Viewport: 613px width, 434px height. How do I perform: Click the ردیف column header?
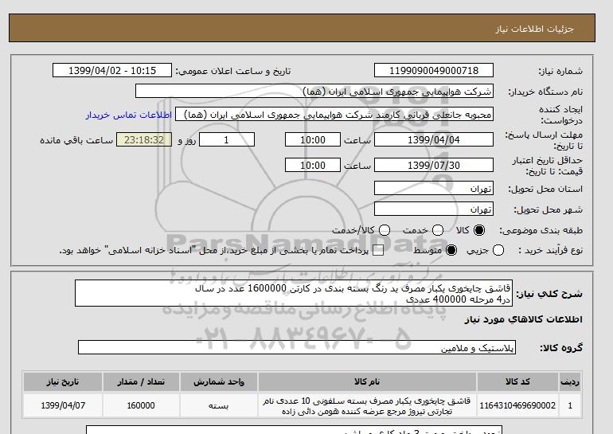(x=570, y=382)
